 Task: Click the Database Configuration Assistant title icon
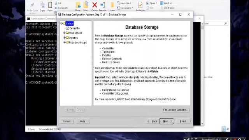pos(60,14)
